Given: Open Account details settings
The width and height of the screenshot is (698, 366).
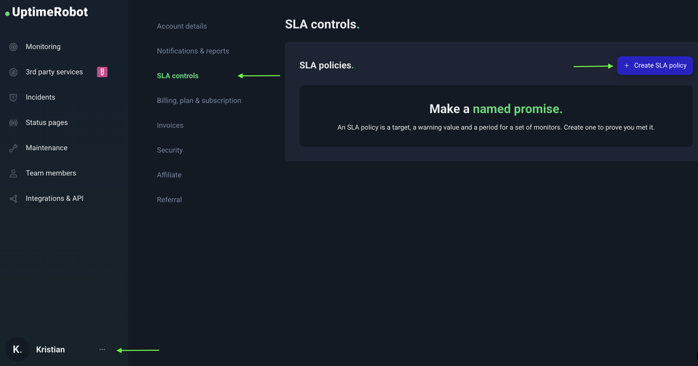Looking at the screenshot, I should coord(181,27).
